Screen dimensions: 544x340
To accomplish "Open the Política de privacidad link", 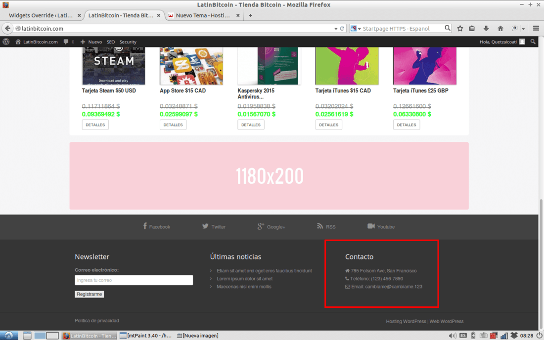I will click(x=97, y=321).
